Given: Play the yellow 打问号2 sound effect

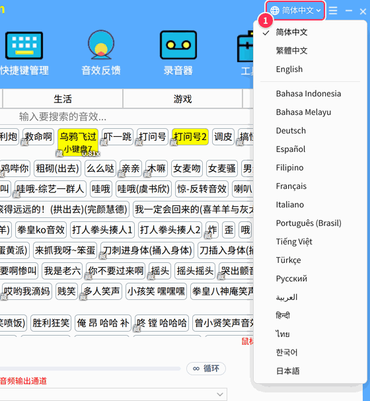Looking at the screenshot, I should coord(190,137).
